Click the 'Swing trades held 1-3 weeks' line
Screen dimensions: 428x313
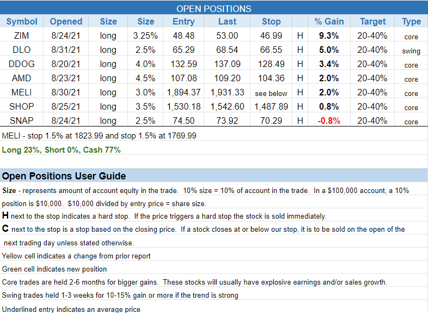[x=120, y=295]
